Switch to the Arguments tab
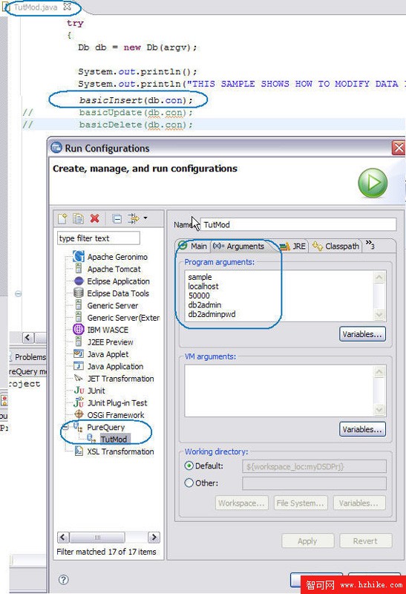 click(x=238, y=247)
